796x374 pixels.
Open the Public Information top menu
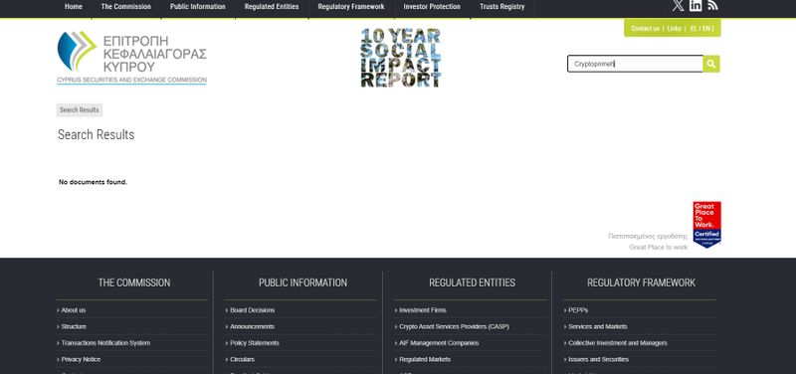[197, 7]
